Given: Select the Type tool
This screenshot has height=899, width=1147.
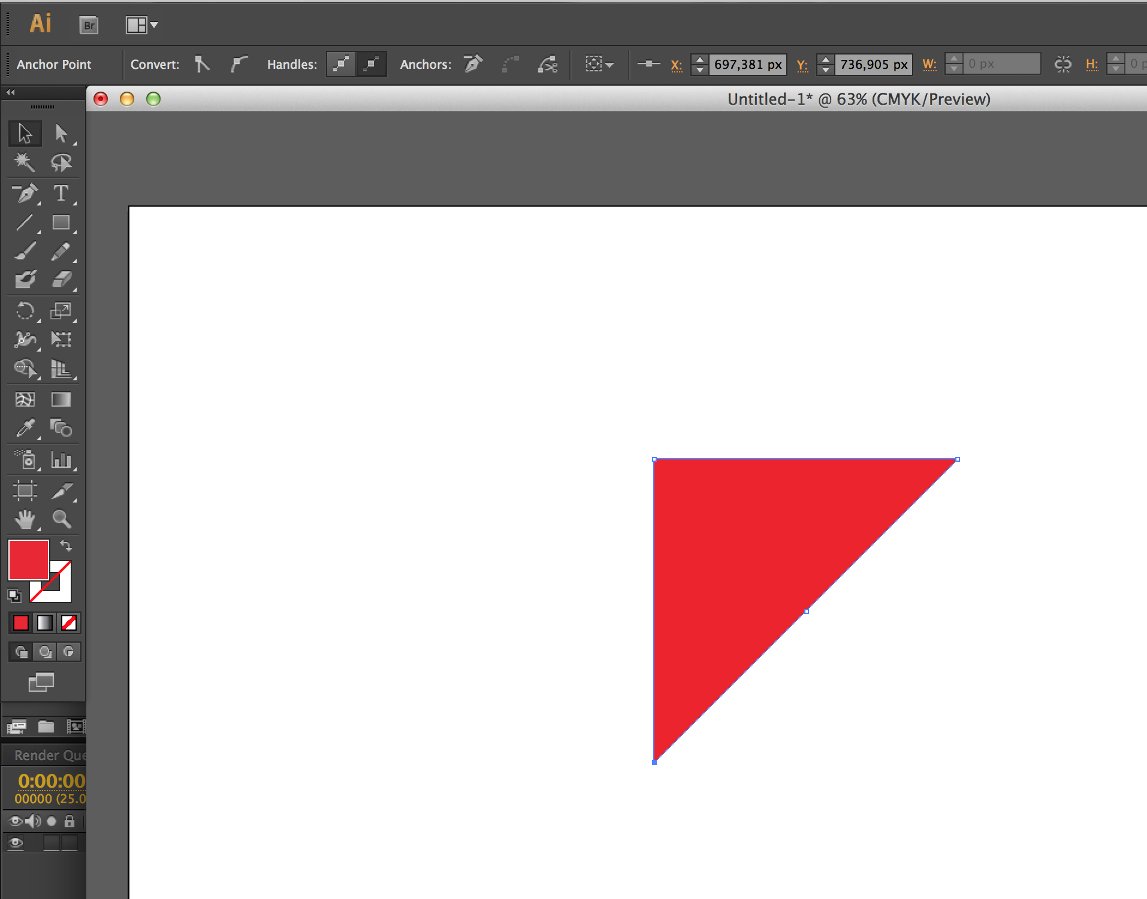Looking at the screenshot, I should tap(61, 193).
